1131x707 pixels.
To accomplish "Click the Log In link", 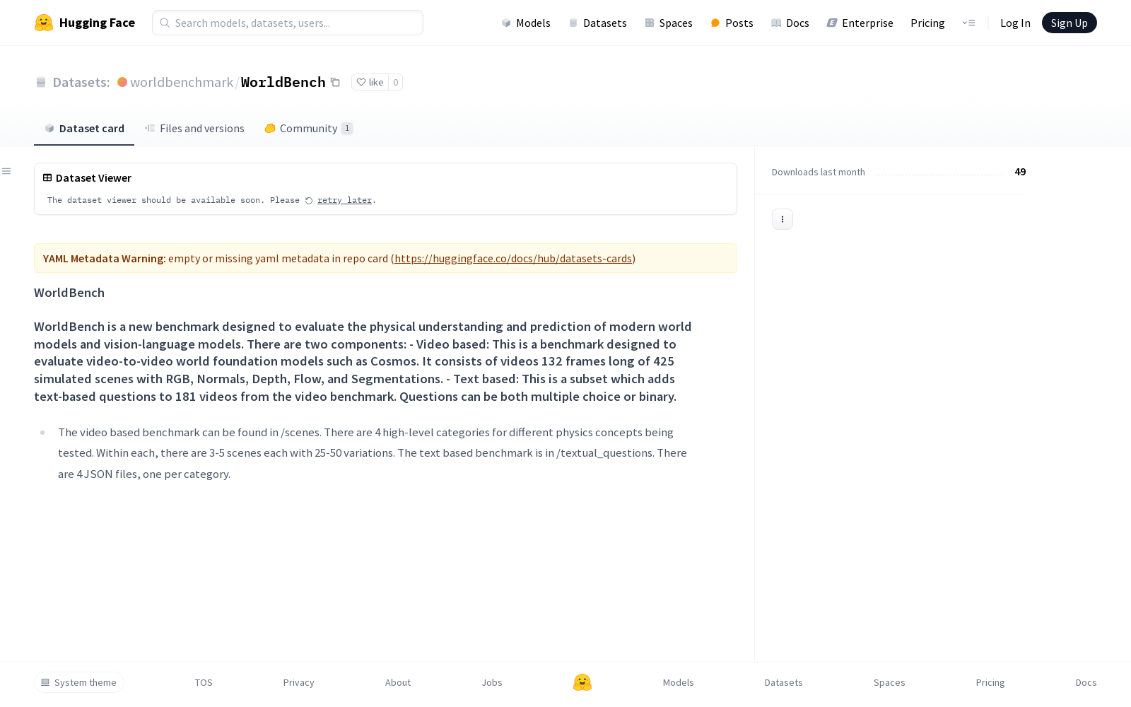I will 1015,23.
